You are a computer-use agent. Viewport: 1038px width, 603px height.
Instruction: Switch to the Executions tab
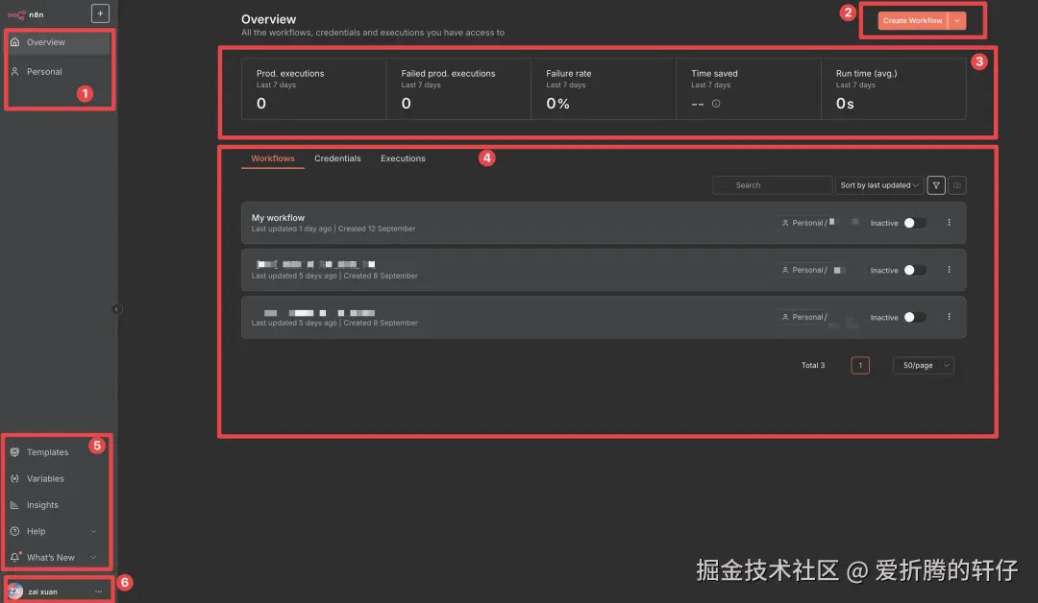click(403, 158)
